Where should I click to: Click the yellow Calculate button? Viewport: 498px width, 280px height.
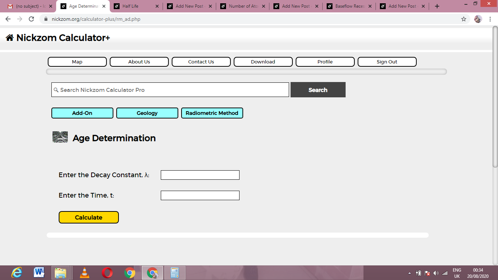click(89, 217)
